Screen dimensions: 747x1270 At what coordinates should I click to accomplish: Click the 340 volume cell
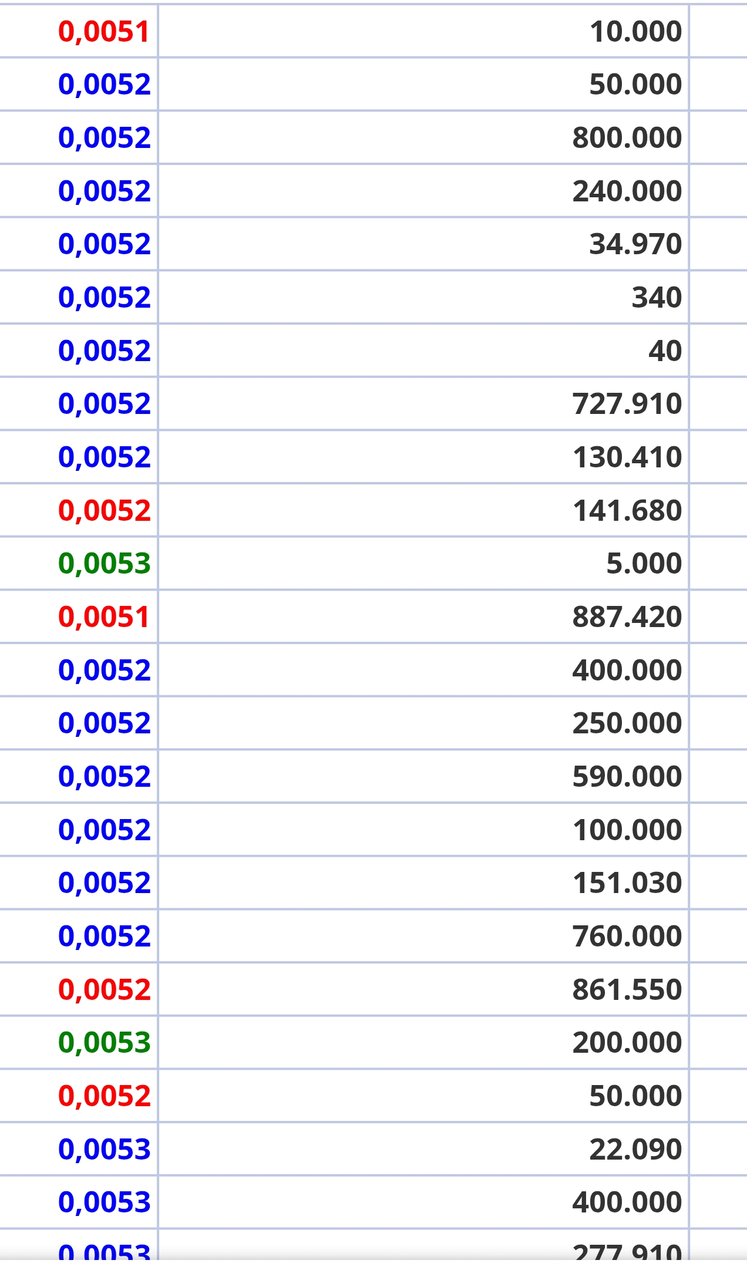point(656,297)
